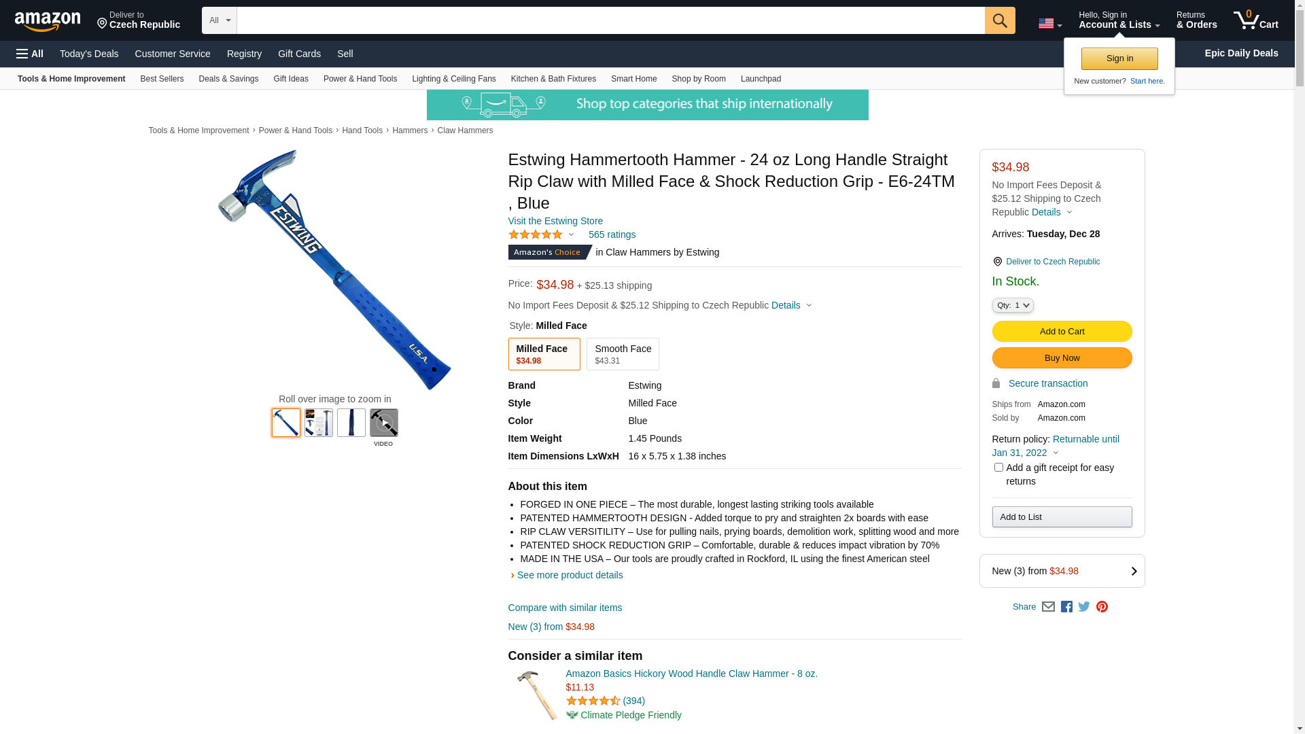The width and height of the screenshot is (1305, 734).
Task: Select the Smooth Face style option
Action: [x=623, y=354]
